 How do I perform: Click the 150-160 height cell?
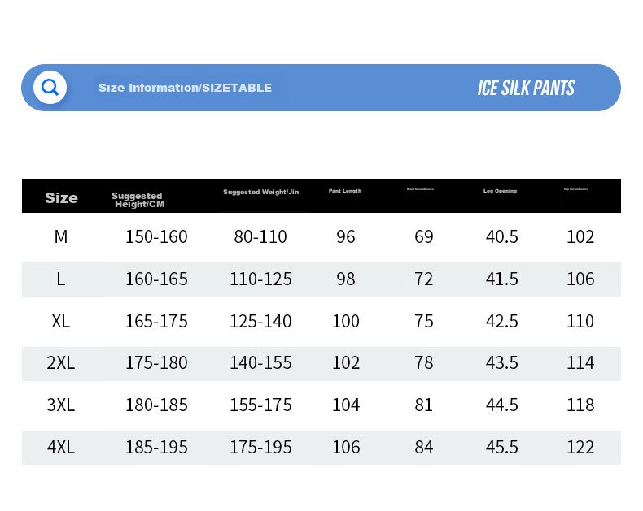click(156, 236)
